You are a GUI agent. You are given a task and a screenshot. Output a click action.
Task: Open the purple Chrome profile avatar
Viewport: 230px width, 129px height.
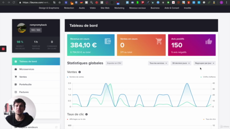click(x=221, y=3)
